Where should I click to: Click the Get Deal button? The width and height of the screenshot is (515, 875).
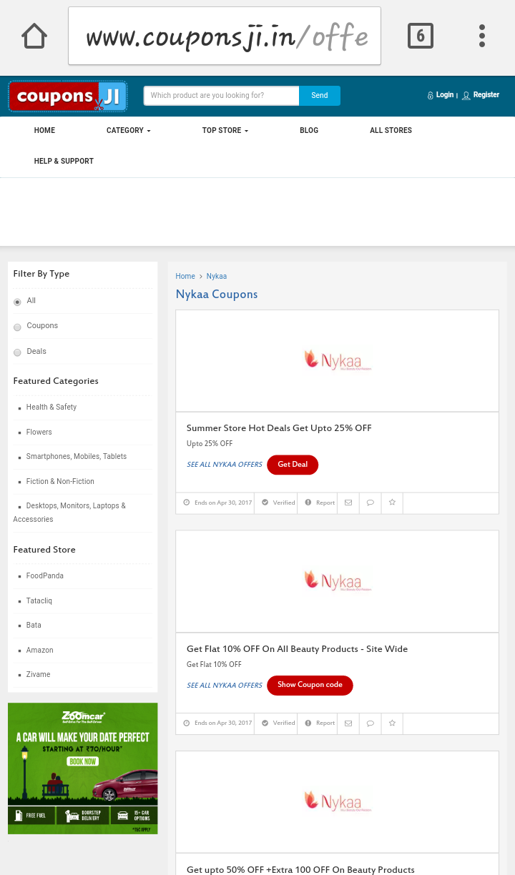pyautogui.click(x=293, y=465)
